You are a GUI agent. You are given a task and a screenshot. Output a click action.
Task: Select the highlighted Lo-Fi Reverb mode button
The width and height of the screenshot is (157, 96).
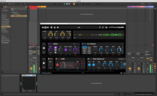click(x=85, y=47)
